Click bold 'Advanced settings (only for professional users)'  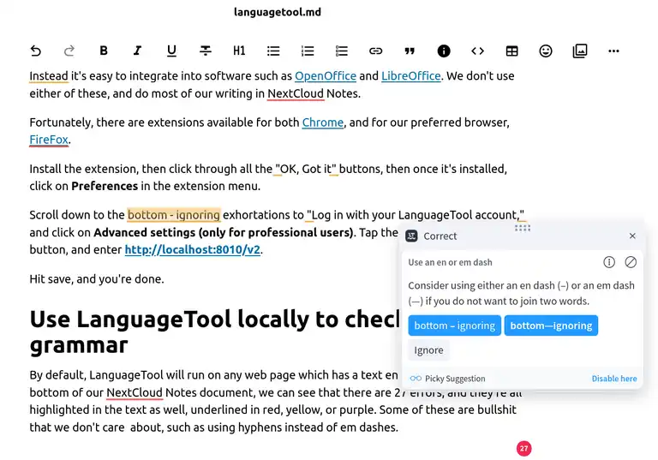[x=224, y=232]
